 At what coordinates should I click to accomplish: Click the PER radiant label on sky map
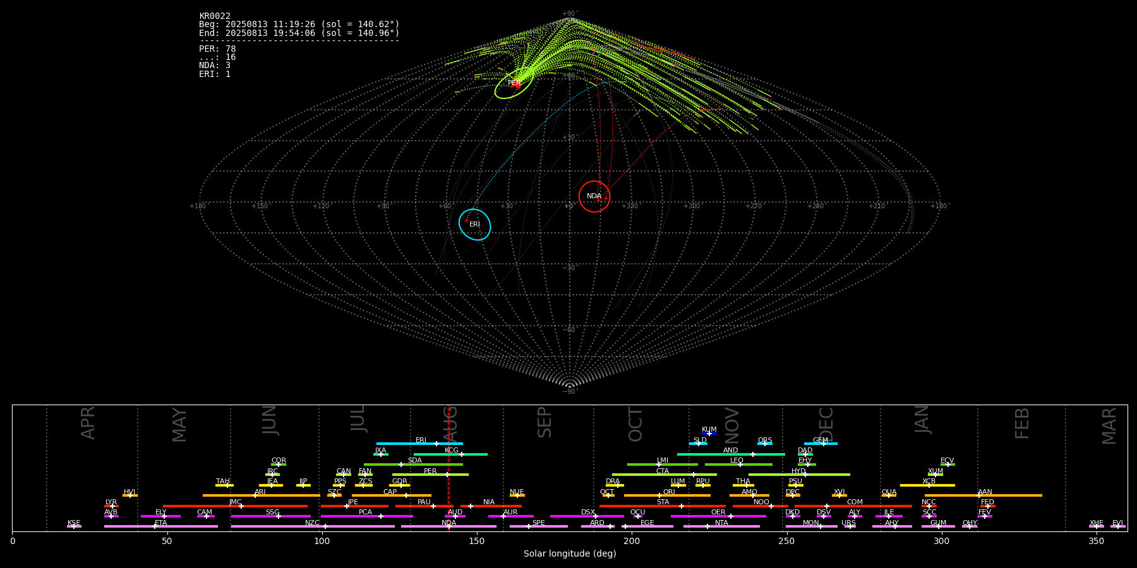tap(514, 83)
